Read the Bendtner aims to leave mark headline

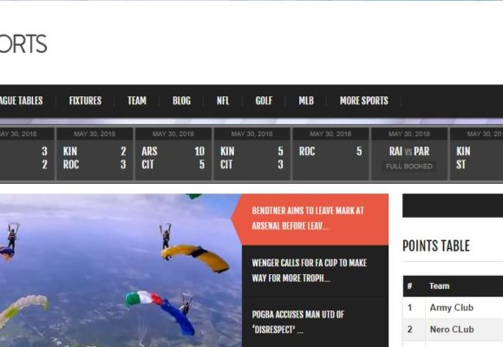(x=308, y=219)
